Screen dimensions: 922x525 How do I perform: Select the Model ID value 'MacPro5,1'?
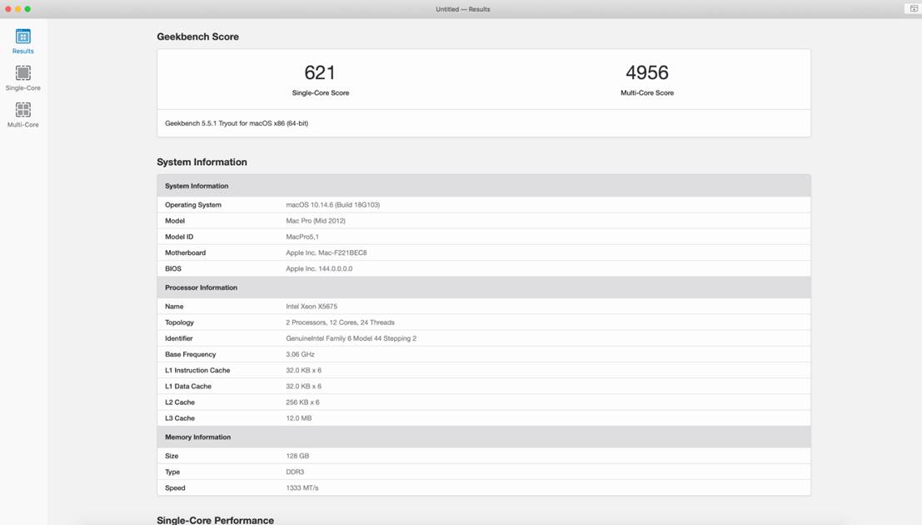[302, 237]
